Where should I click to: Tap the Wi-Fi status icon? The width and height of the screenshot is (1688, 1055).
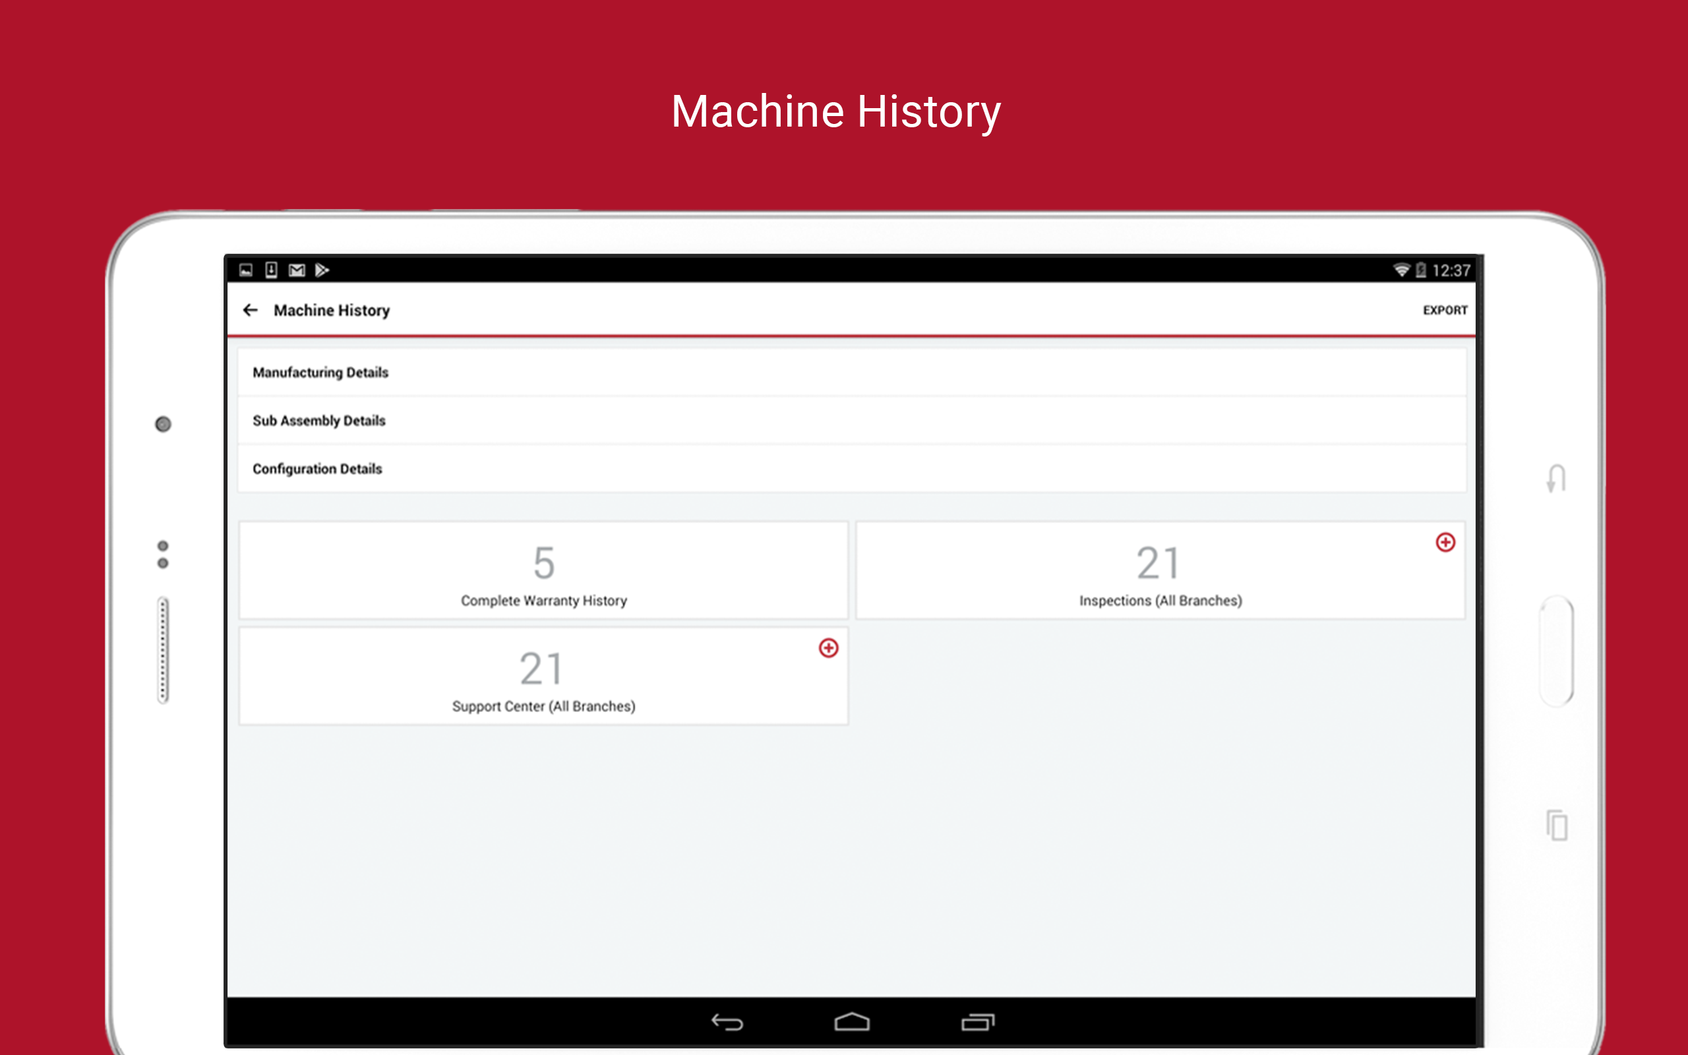(1401, 270)
